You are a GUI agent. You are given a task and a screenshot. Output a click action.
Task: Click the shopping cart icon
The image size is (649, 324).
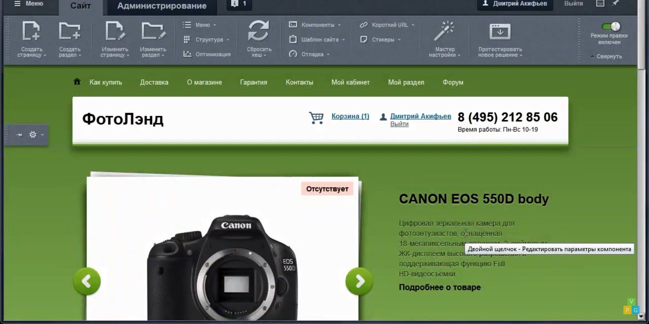pos(316,118)
